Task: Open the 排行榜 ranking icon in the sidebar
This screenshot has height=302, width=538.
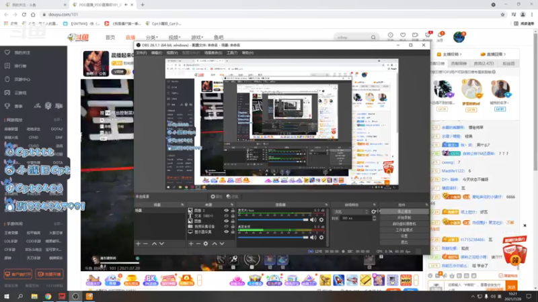Action: coord(7,66)
